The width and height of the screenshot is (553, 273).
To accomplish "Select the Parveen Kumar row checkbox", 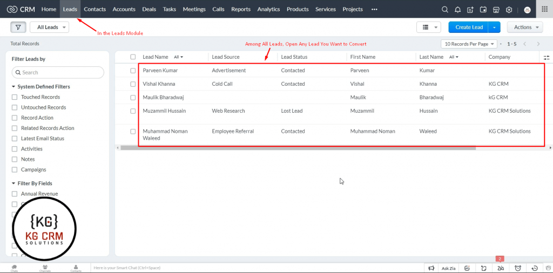I will 133,71.
